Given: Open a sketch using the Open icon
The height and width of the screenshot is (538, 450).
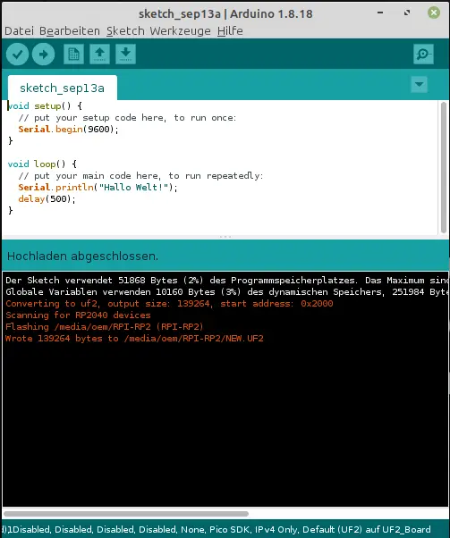Looking at the screenshot, I should click(99, 54).
